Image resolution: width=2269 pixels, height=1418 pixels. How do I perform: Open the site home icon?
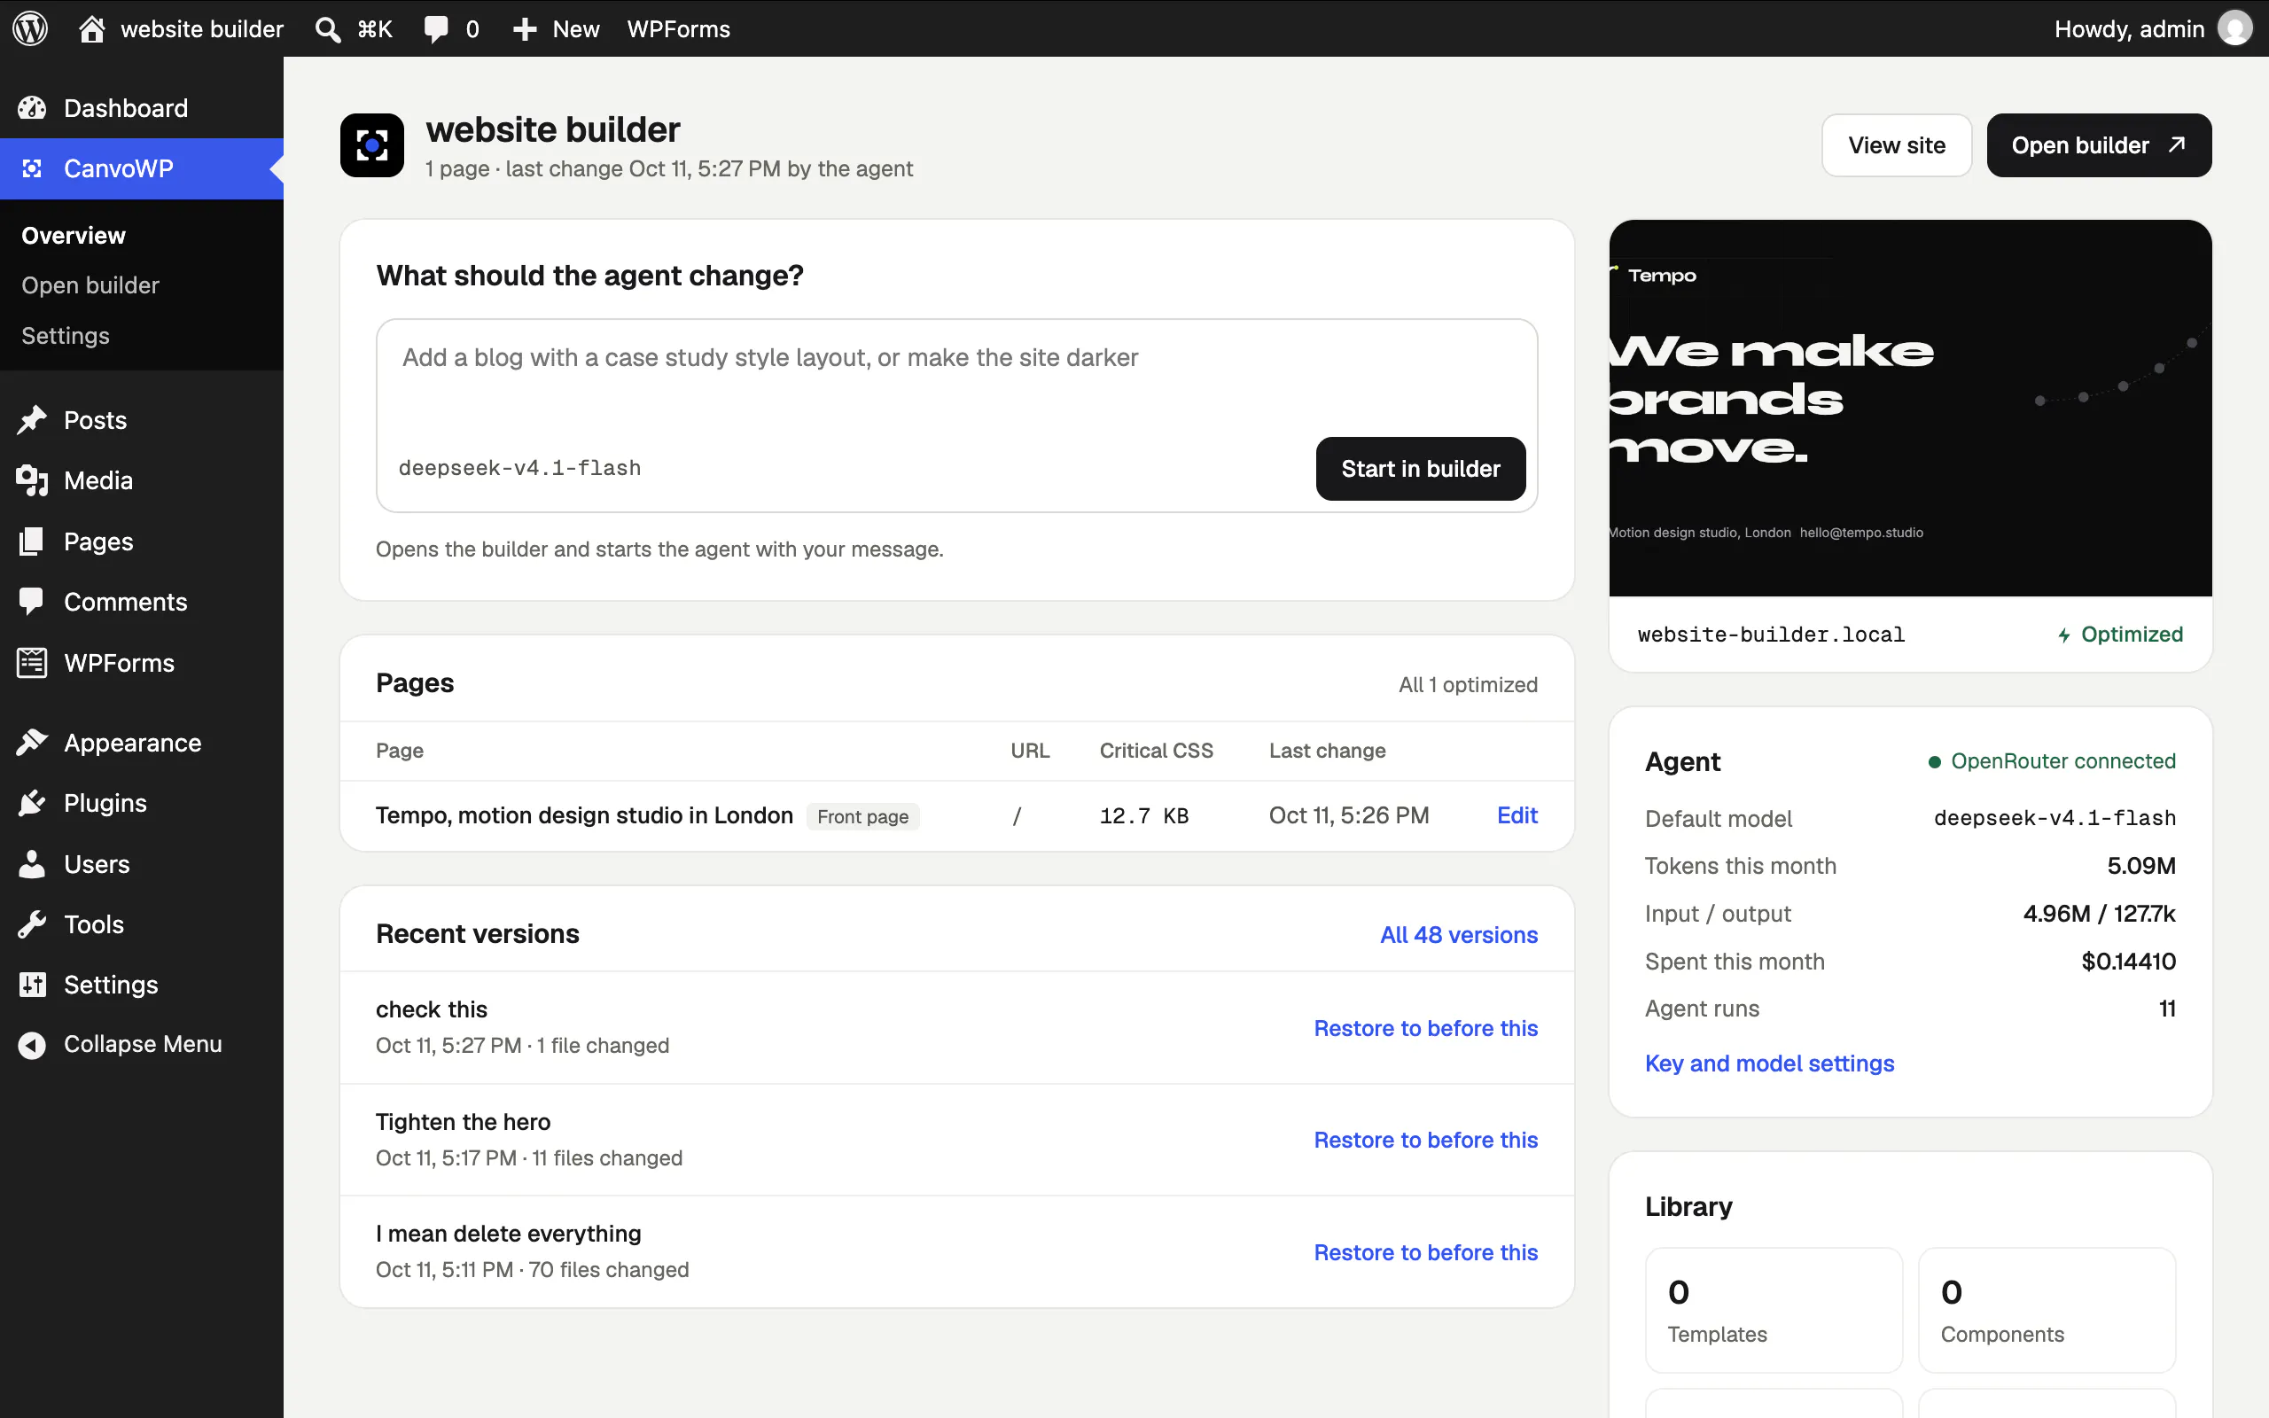(91, 28)
